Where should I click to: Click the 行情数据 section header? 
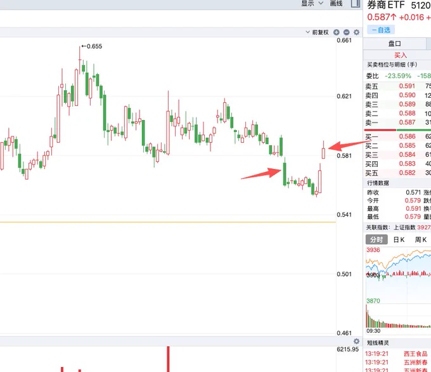tap(378, 183)
